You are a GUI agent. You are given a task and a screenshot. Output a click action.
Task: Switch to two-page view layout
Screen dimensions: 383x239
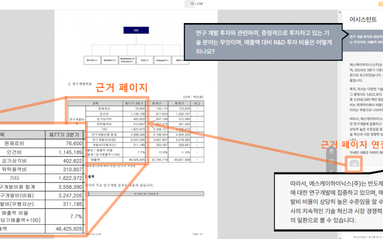click(331, 161)
